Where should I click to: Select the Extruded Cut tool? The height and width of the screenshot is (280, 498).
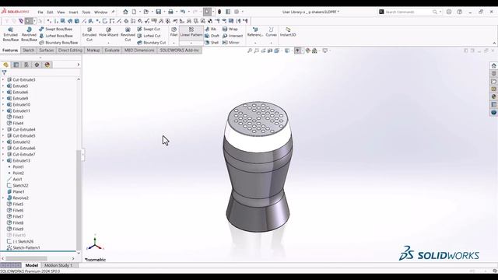89,34
